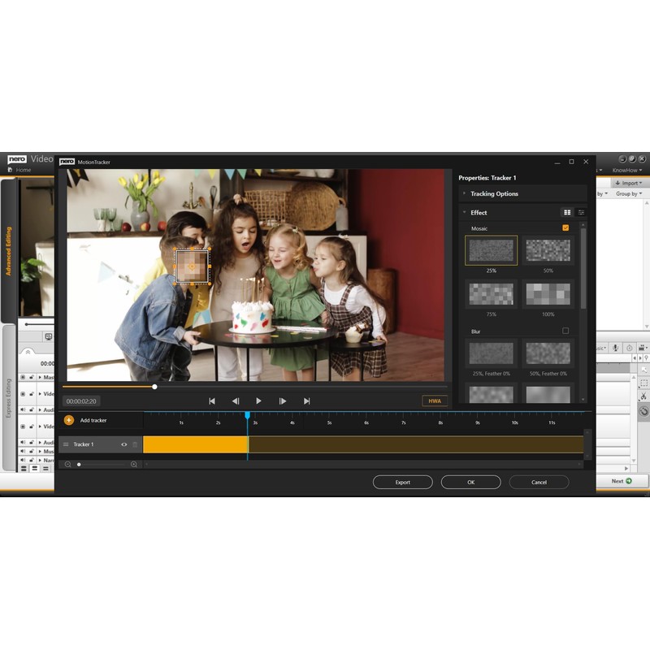
Task: Enable the Blur effect checkbox
Action: pos(565,331)
